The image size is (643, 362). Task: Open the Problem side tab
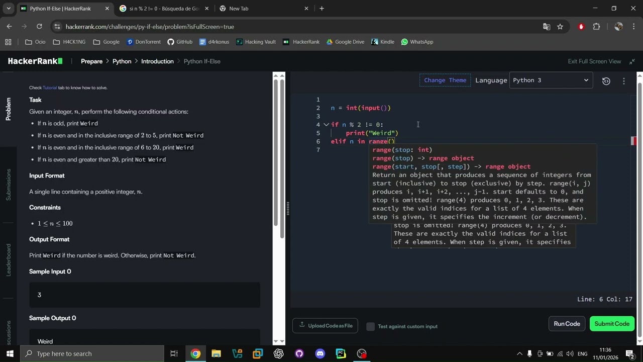point(8,109)
